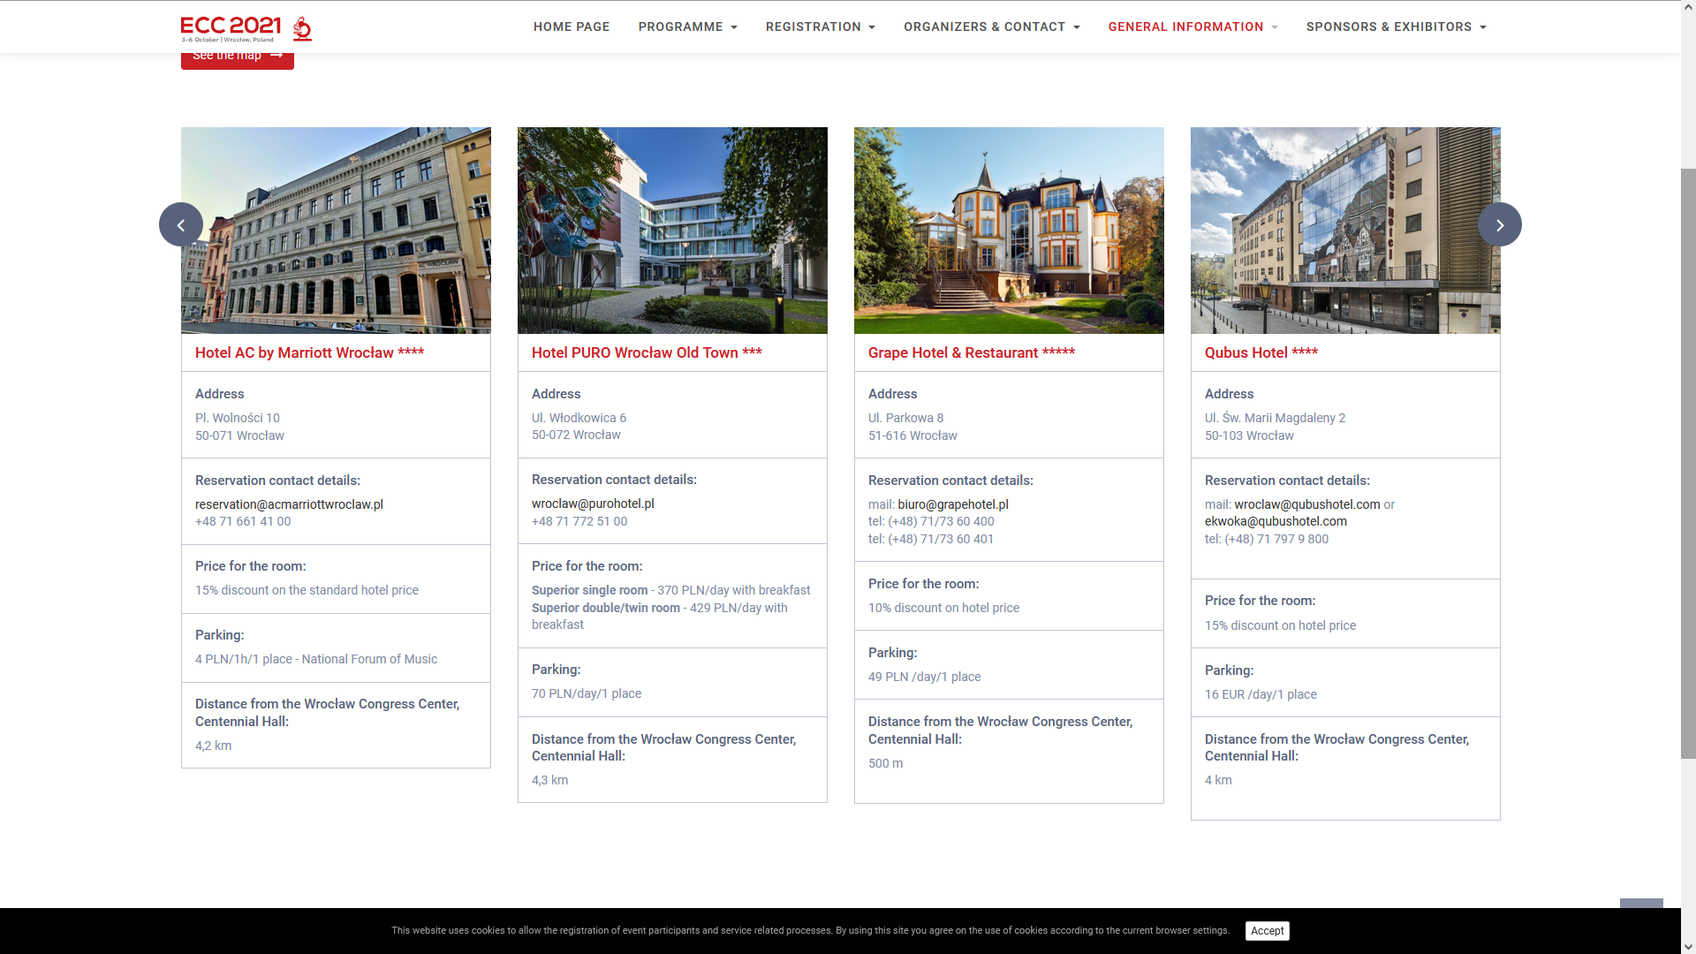Accept the cookies notice
1696x954 pixels.
coord(1267,930)
